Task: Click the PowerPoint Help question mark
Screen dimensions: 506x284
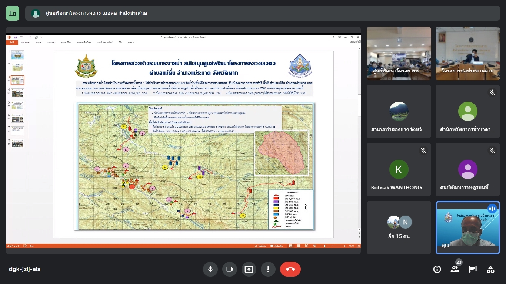Action: click(333, 37)
